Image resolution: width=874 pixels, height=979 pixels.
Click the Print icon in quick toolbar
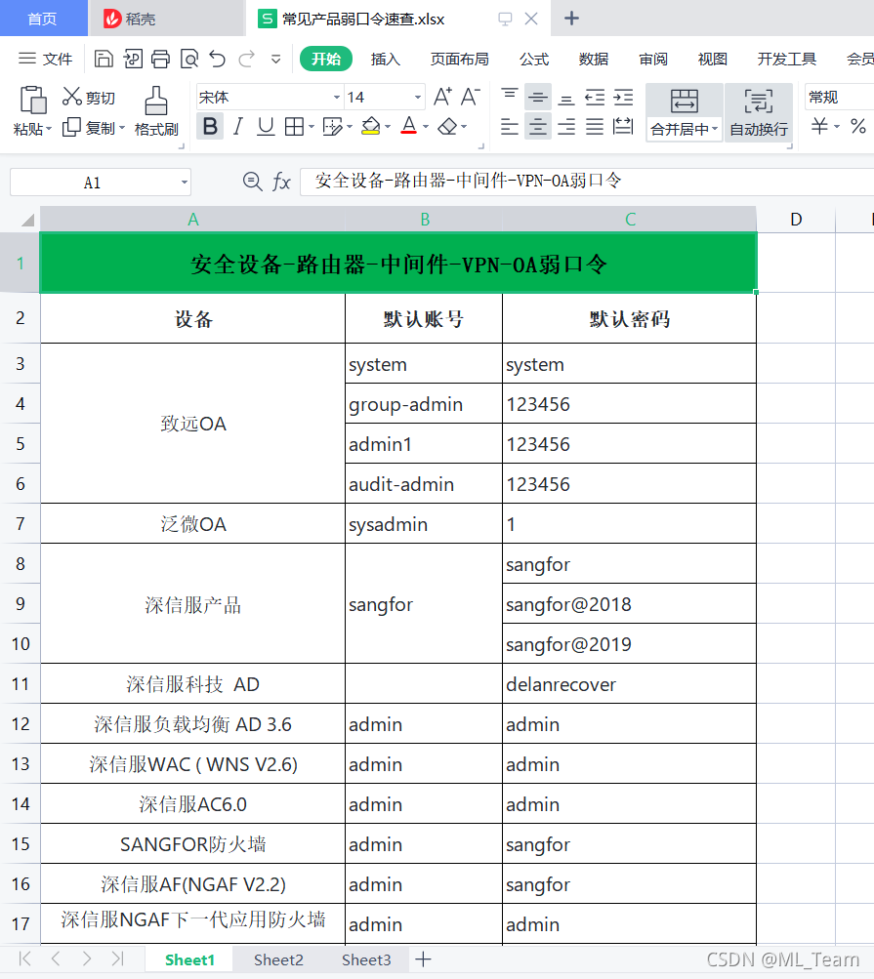160,59
